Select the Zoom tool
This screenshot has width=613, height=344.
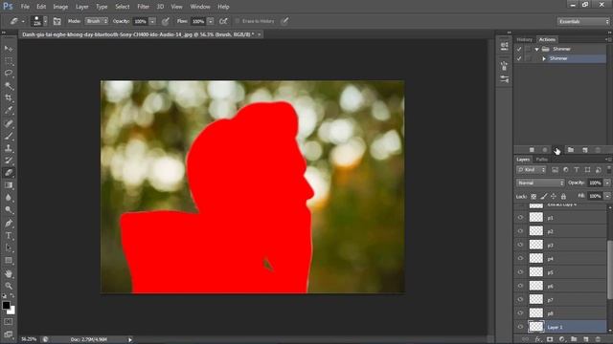(x=9, y=286)
